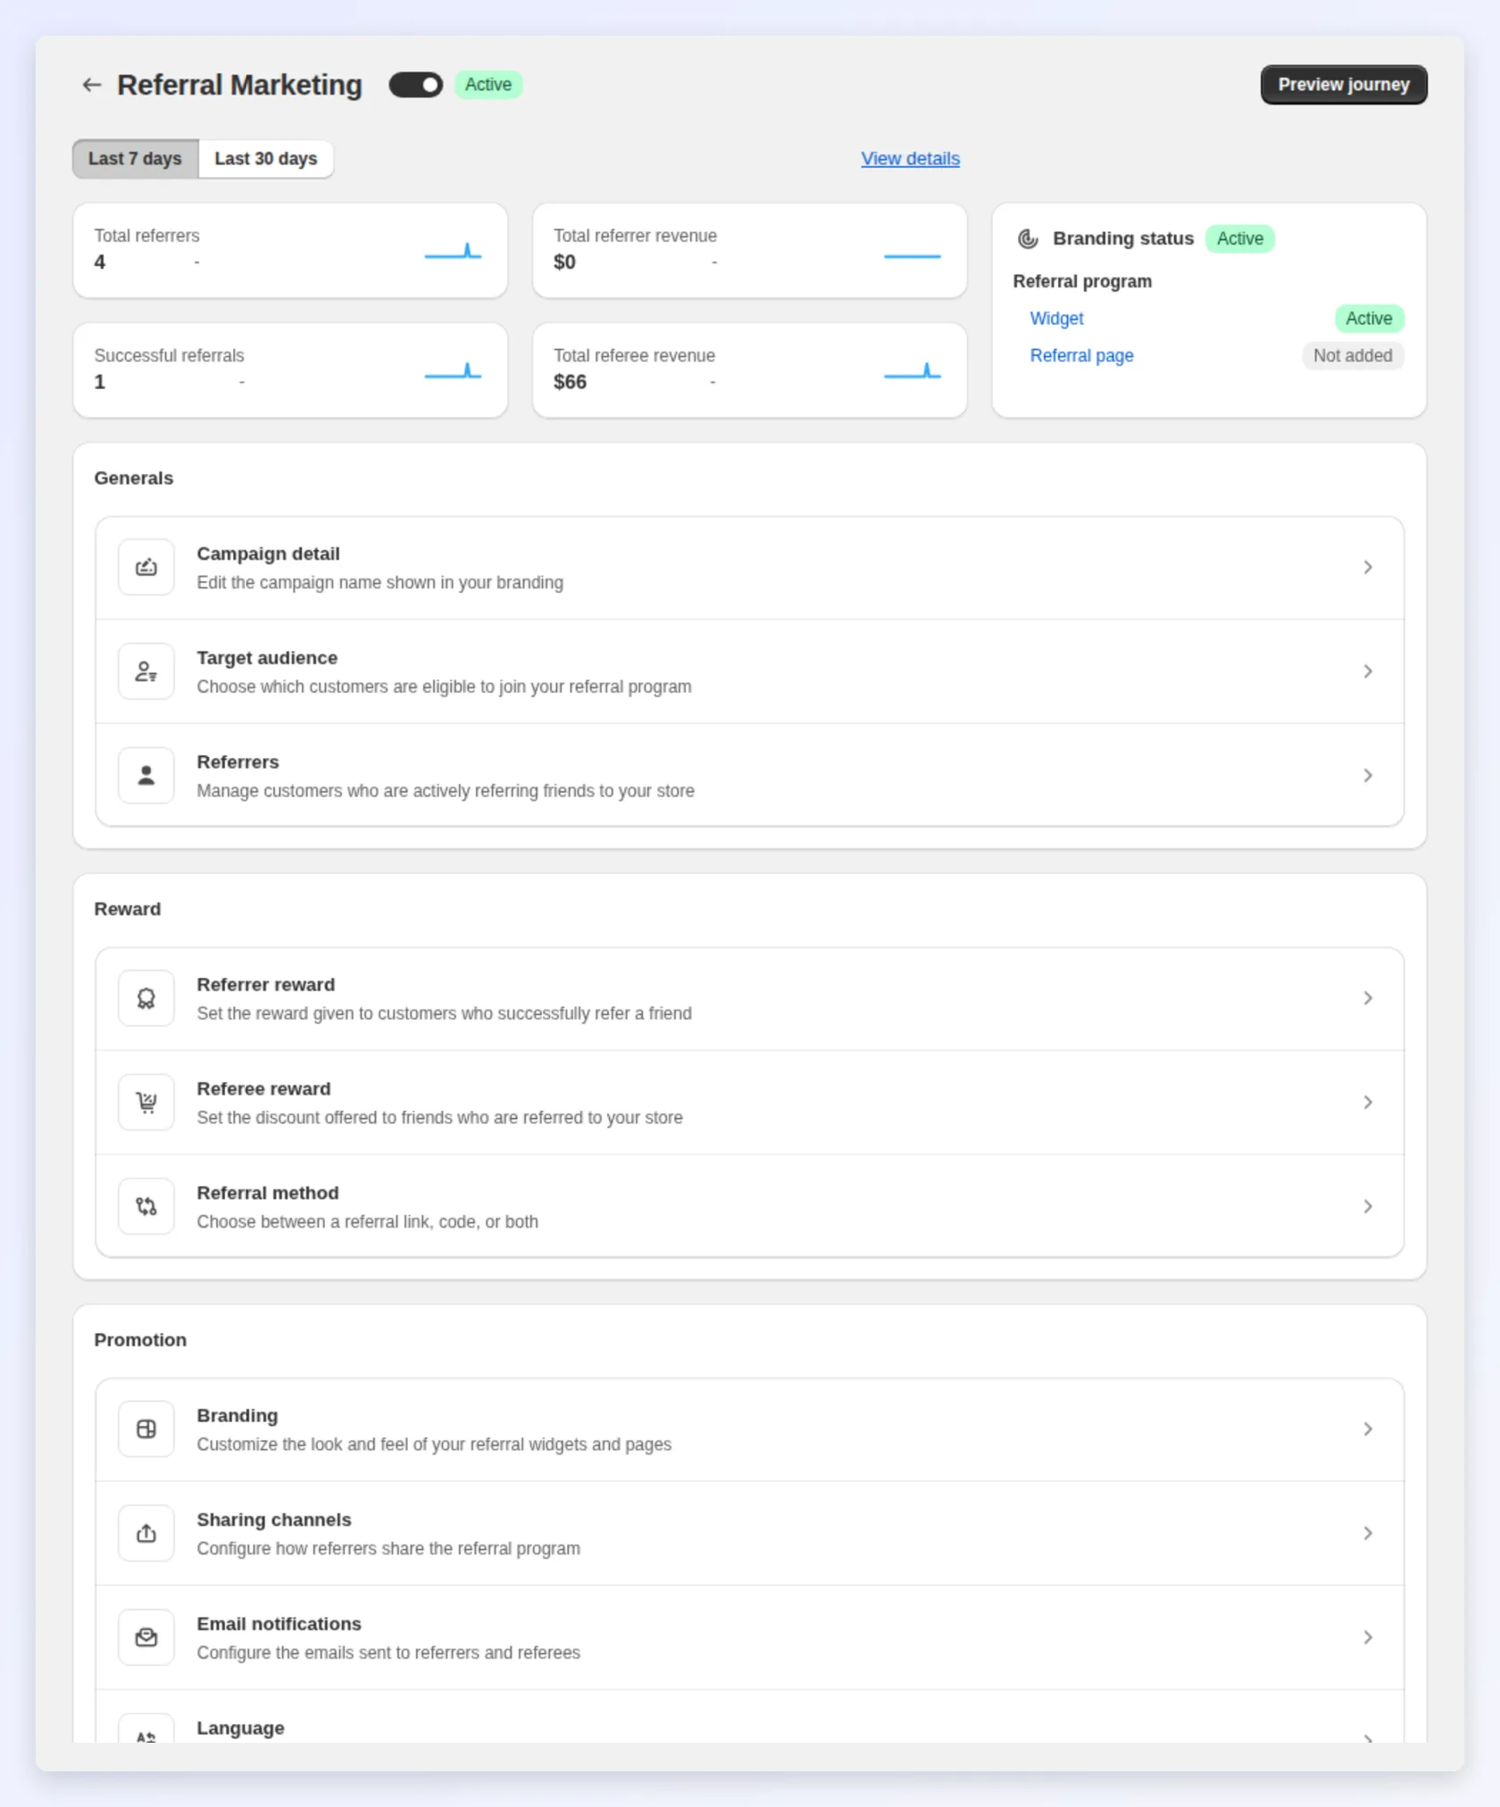
Task: Click the Sharing channels share icon
Action: point(146,1533)
